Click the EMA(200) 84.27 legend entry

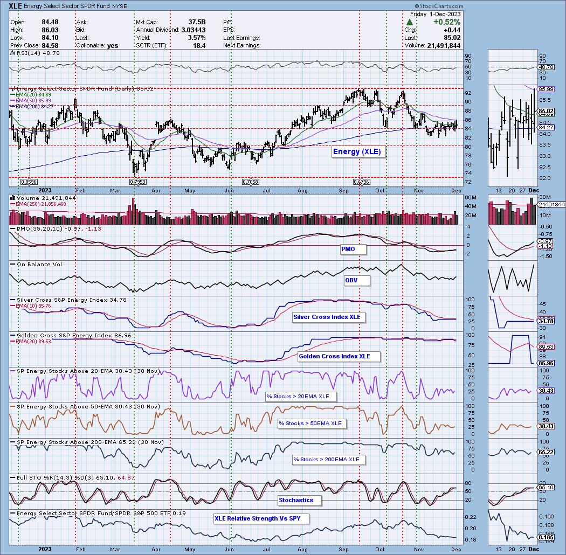click(x=32, y=106)
